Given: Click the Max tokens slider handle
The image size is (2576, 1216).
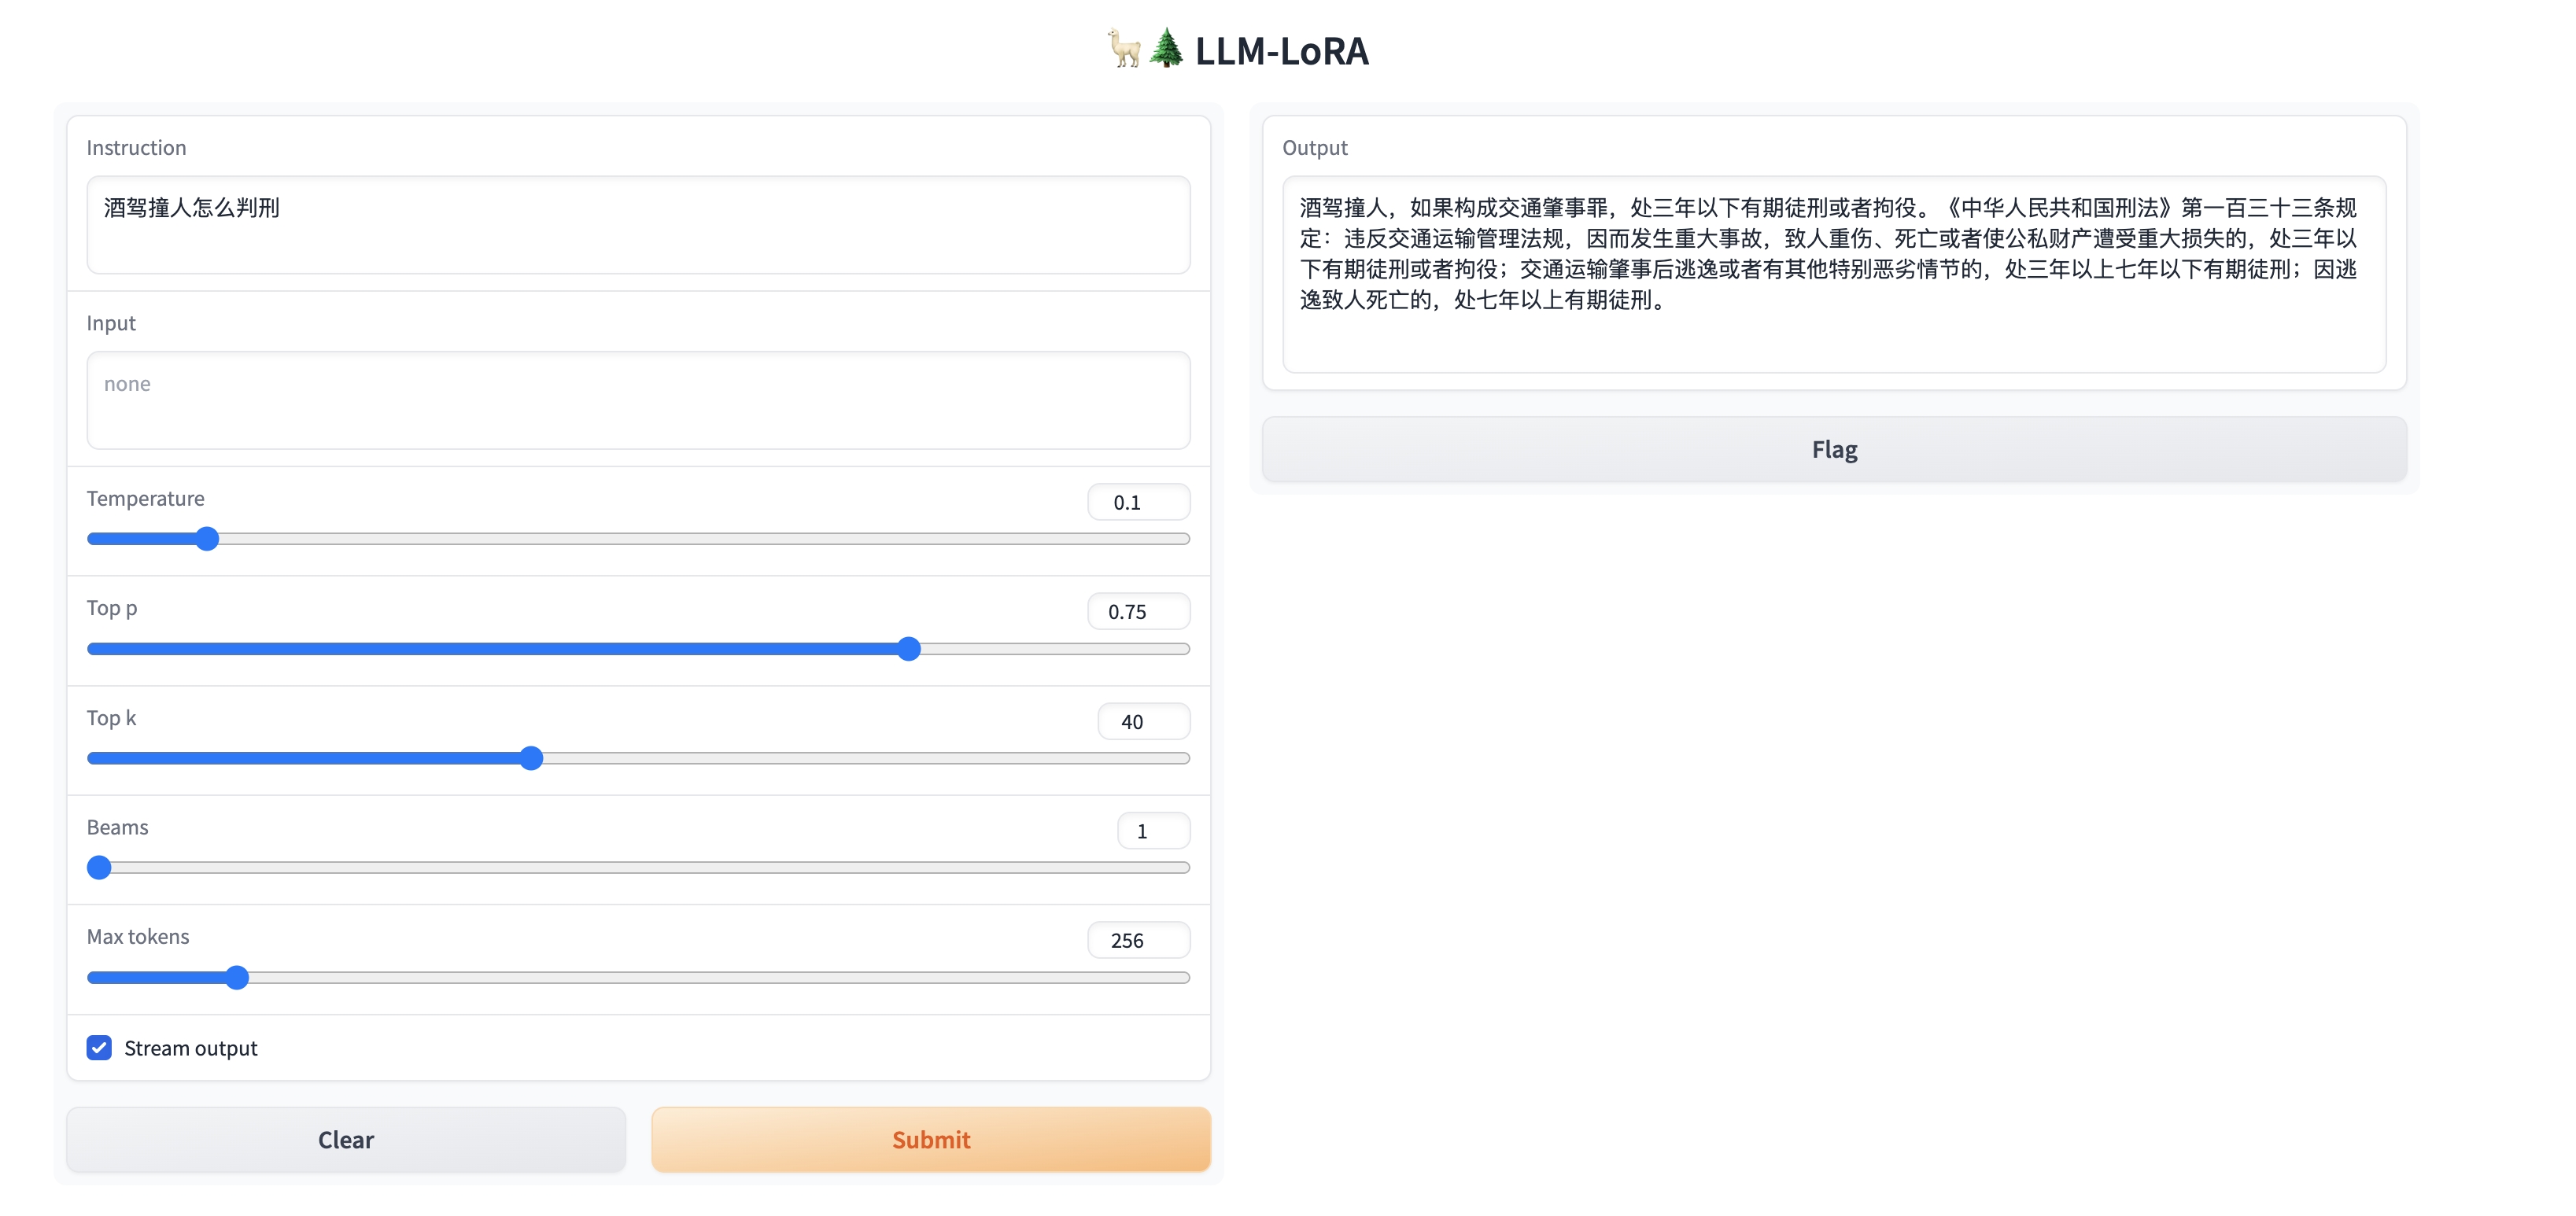Looking at the screenshot, I should coord(237,977).
